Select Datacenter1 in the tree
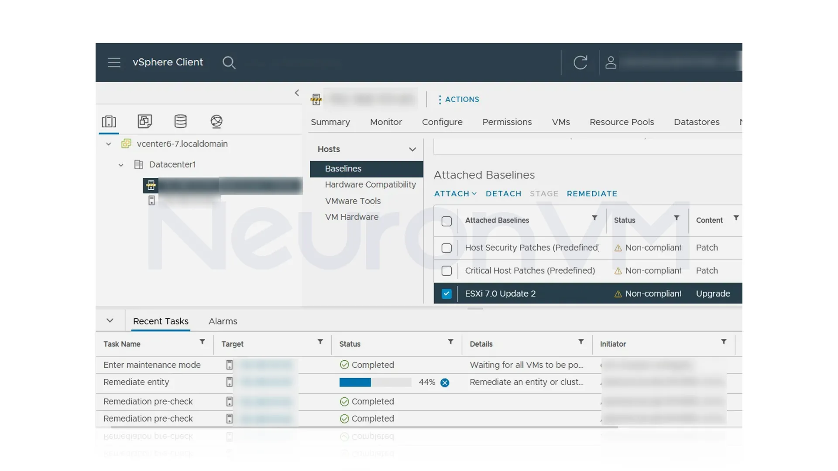The image size is (838, 471). click(172, 165)
